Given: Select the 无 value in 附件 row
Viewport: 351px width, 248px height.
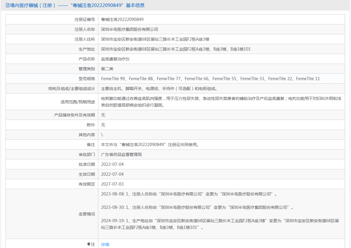Looking at the screenshot, I should (103, 125).
